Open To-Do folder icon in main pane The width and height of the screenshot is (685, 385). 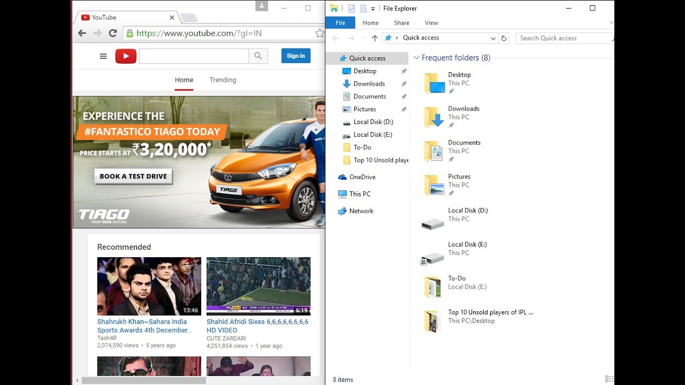[432, 287]
